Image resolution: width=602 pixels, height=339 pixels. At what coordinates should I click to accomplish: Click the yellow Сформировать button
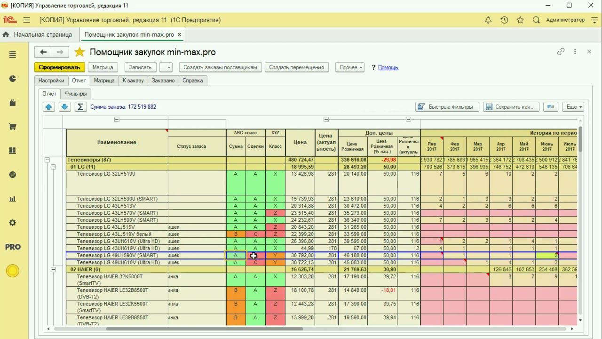(60, 67)
